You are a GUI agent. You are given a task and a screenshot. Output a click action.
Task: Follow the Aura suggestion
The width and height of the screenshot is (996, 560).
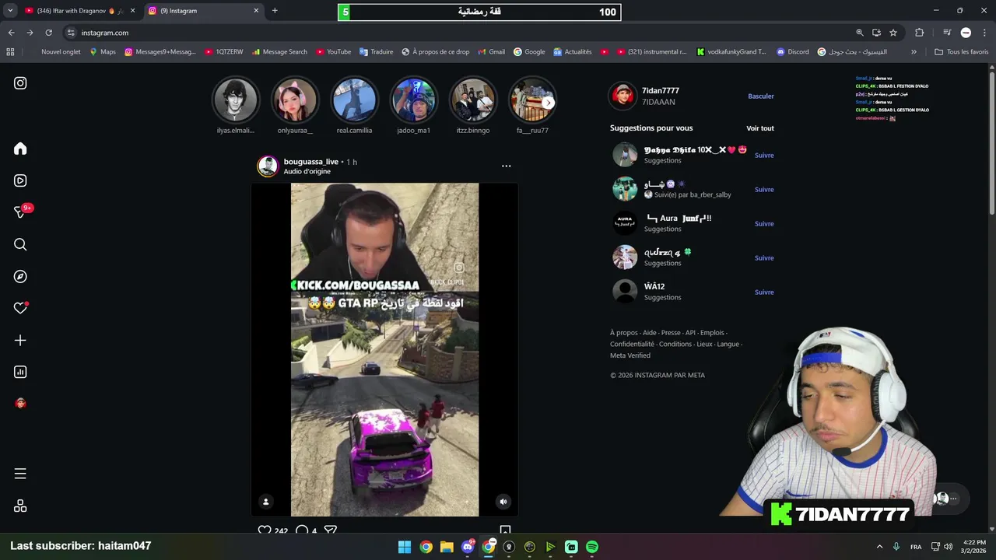point(764,224)
